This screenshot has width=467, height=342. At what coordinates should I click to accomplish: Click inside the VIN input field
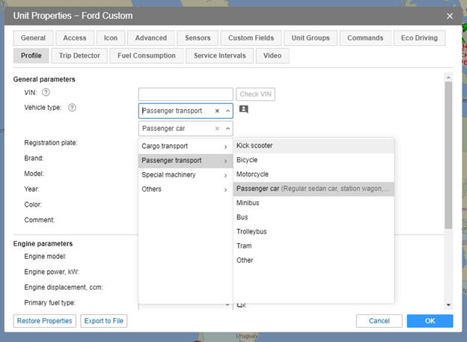coord(186,94)
